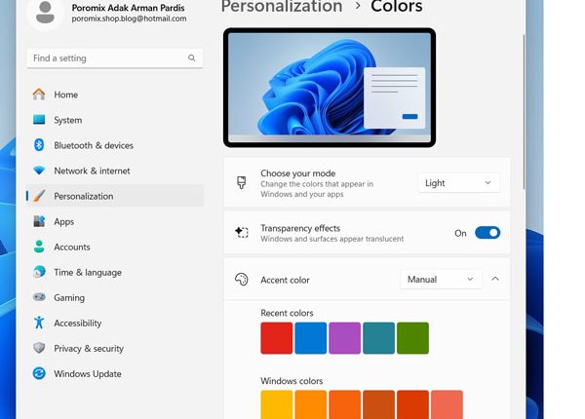Click the System monitor icon
585x419 pixels.
(39, 120)
